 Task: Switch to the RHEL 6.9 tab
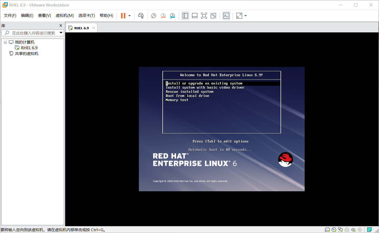(x=81, y=28)
